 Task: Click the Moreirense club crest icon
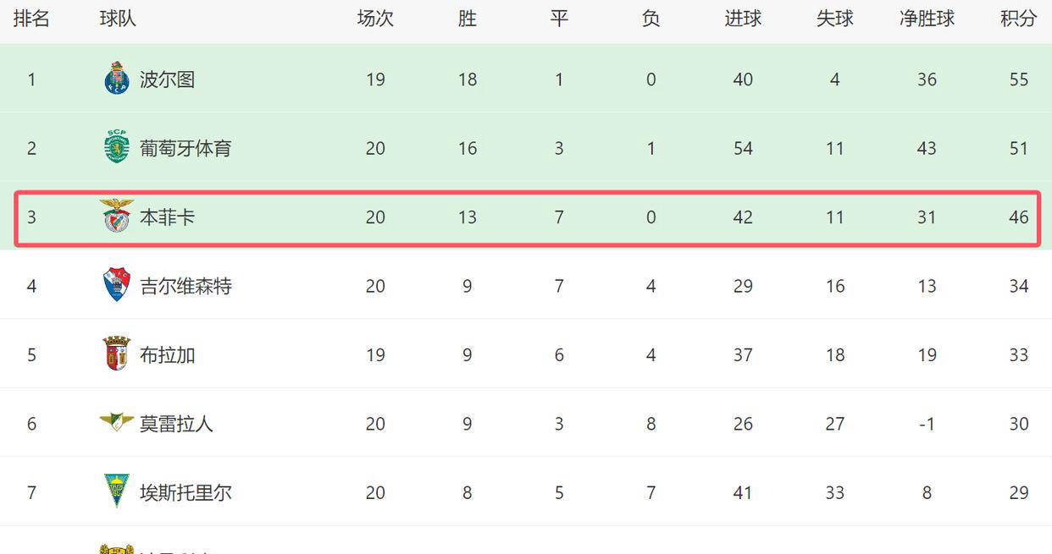[x=116, y=421]
